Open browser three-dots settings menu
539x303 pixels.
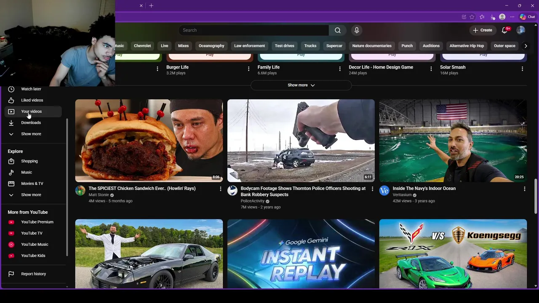tap(512, 17)
